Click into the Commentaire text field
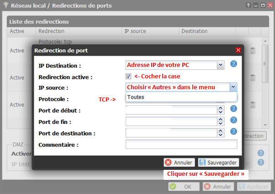The width and height of the screenshot is (275, 194). [181, 144]
